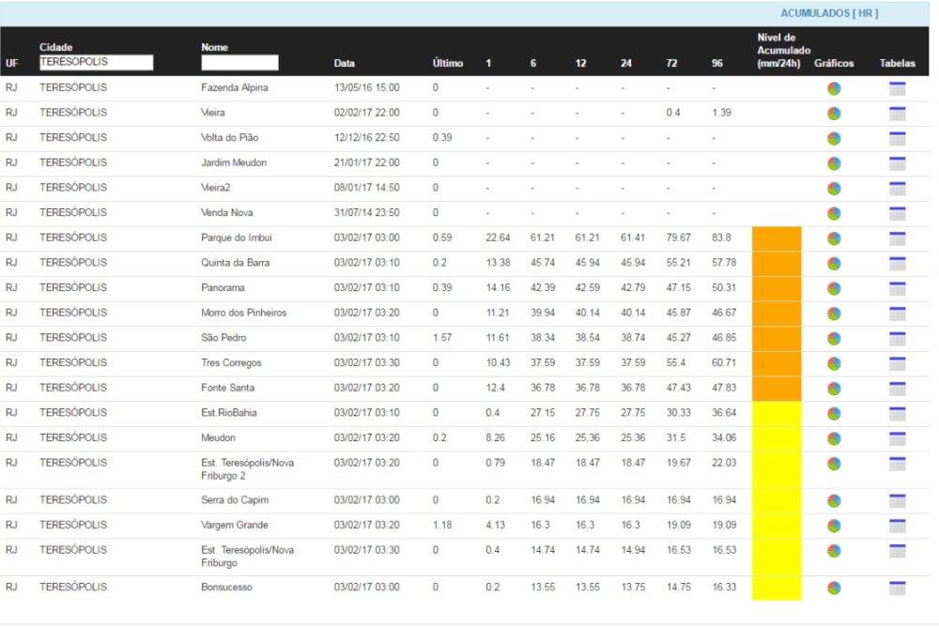Click the chart icon for Tres Corregos
939x627 pixels.
coord(834,363)
